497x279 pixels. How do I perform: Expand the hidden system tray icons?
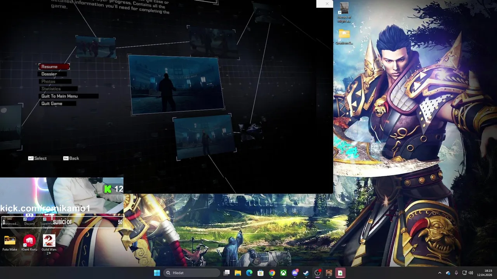pos(440,273)
